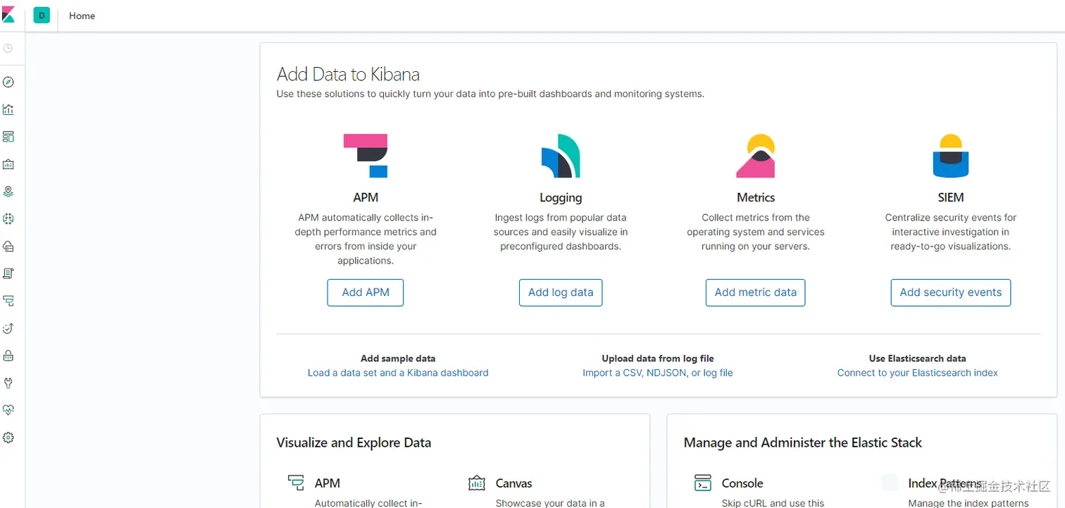
Task: Open APM title in Visualize and Explore Data
Action: [328, 483]
